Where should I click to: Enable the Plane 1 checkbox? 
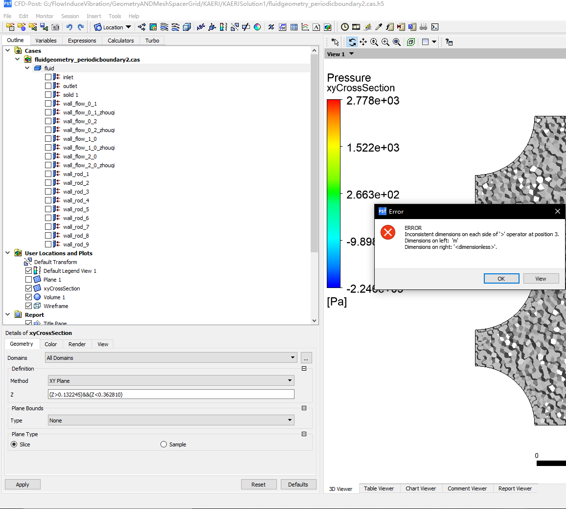29,280
